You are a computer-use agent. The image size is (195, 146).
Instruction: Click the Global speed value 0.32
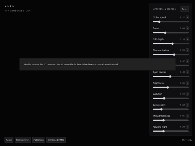[x=182, y=17]
